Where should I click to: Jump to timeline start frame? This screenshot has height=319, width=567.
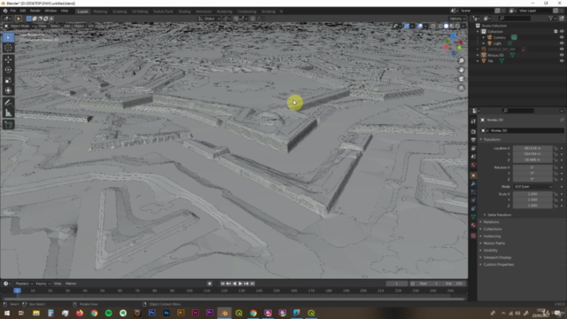coord(222,284)
